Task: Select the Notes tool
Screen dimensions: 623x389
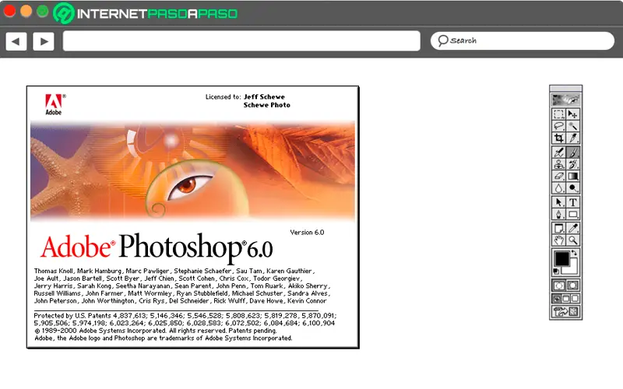Action: (x=558, y=228)
